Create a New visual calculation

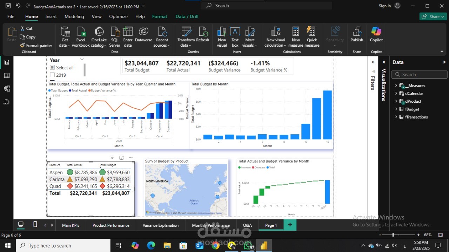[275, 37]
